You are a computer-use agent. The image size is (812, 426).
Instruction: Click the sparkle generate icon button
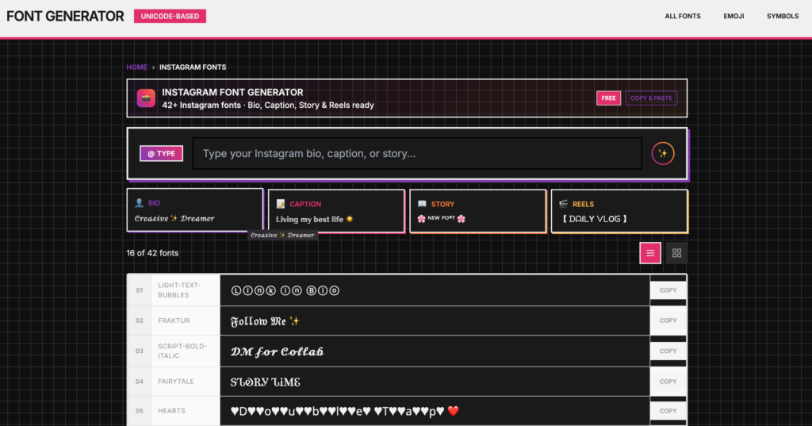[663, 154]
